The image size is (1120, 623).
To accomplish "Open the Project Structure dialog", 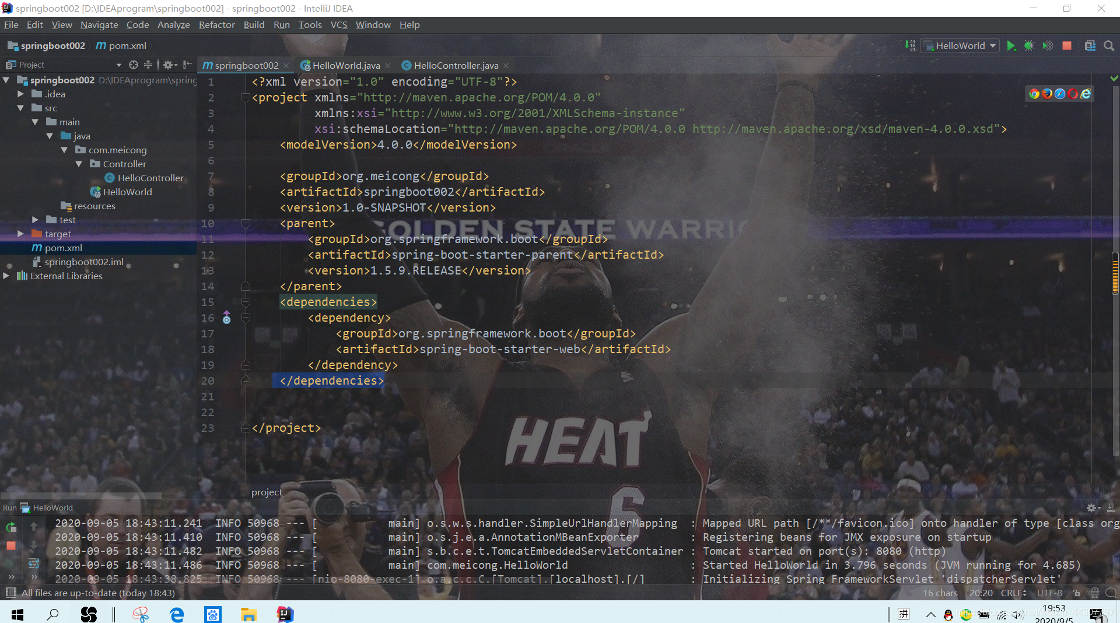I will click(x=1090, y=45).
